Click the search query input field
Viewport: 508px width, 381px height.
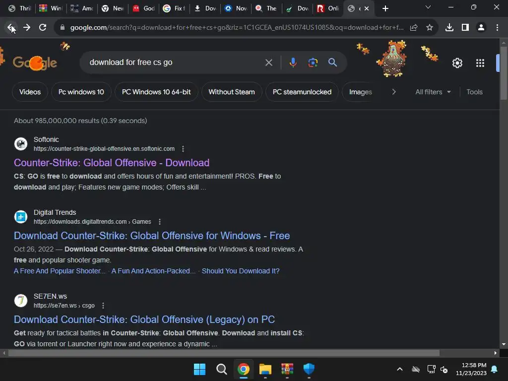pos(175,62)
